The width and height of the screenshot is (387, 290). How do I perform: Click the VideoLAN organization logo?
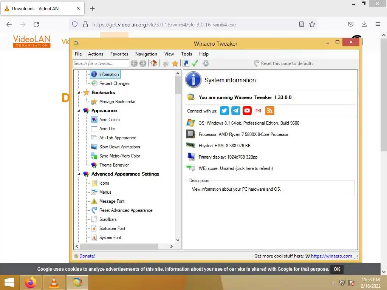tap(32, 41)
